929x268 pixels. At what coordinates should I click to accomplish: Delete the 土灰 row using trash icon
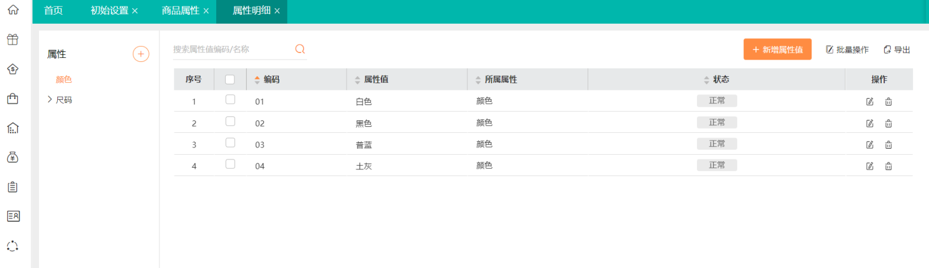coord(888,166)
